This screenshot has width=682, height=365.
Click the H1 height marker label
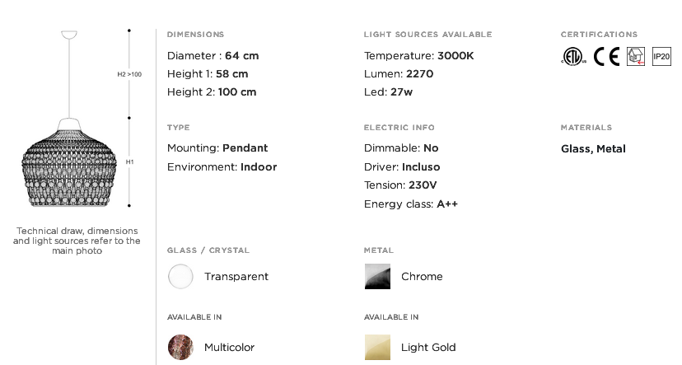pos(129,162)
